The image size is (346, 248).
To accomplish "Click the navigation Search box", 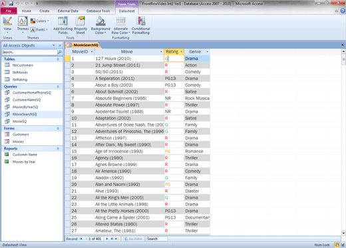I will pos(29,52).
